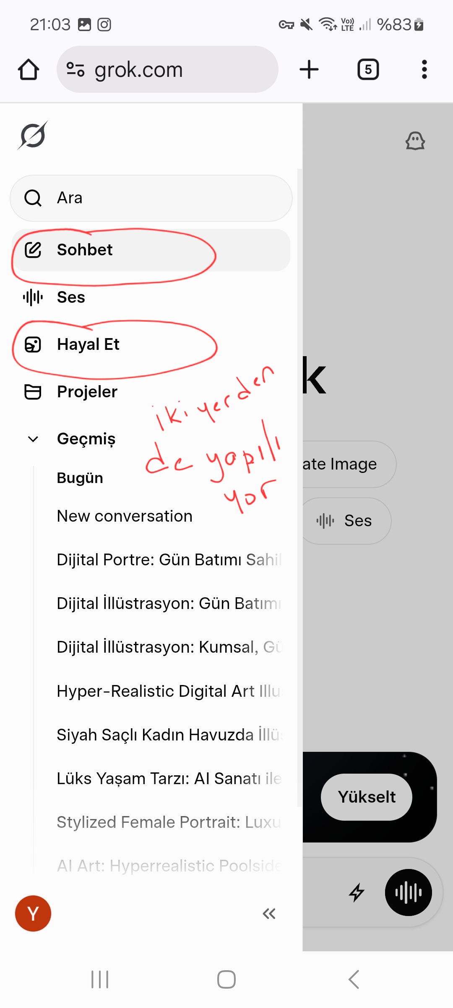This screenshot has width=453, height=1008.
Task: Show the 5 open tabs switcher
Action: (x=368, y=69)
